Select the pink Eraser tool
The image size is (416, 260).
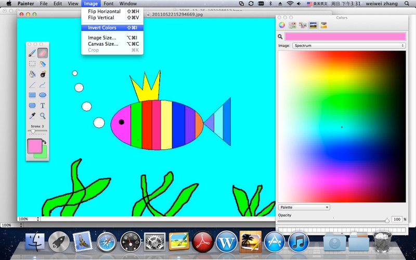pos(43,53)
